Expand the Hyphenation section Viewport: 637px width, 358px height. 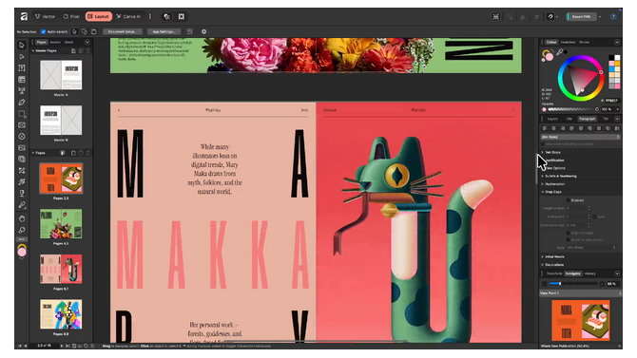pyautogui.click(x=542, y=184)
